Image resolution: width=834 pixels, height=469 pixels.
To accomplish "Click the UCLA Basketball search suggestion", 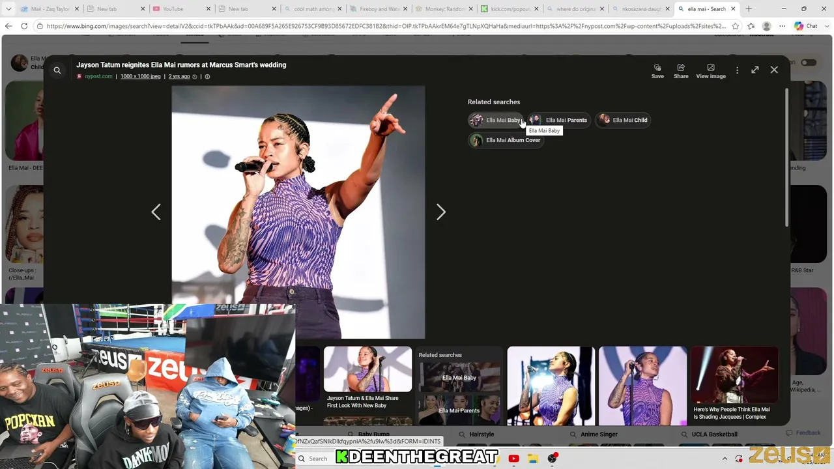I will click(714, 434).
